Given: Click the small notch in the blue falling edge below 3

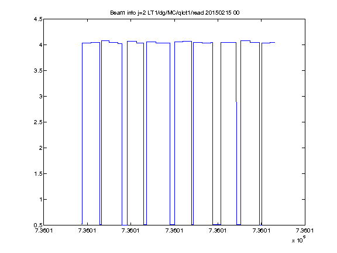Looking at the screenshot, I should click(x=236, y=102).
